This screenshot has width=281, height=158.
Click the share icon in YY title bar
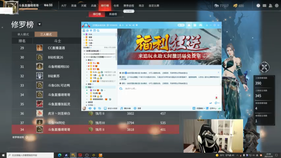click(133, 25)
